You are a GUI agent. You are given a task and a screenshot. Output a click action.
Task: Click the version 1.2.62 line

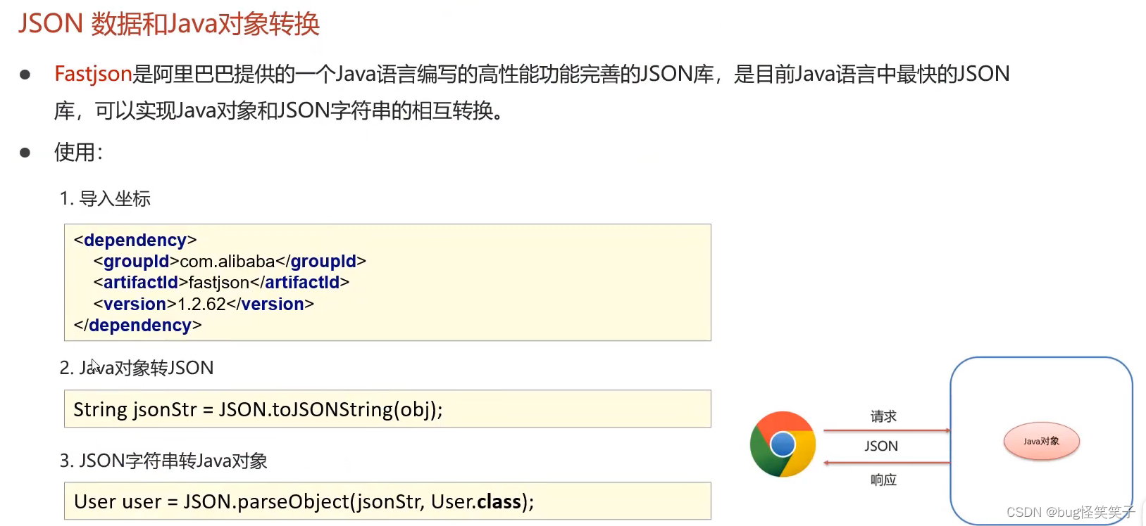click(204, 304)
